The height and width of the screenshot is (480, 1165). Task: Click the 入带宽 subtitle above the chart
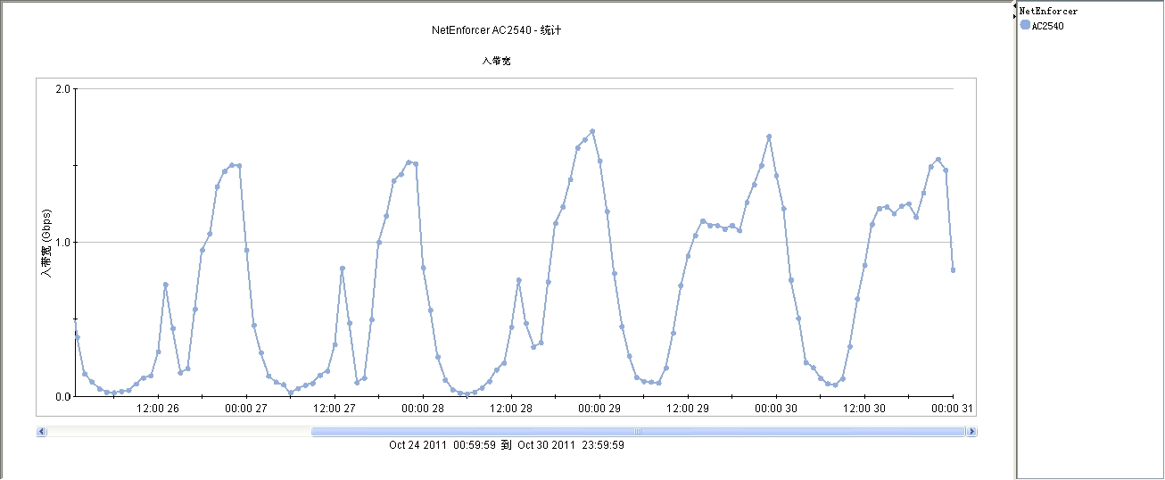coord(496,61)
